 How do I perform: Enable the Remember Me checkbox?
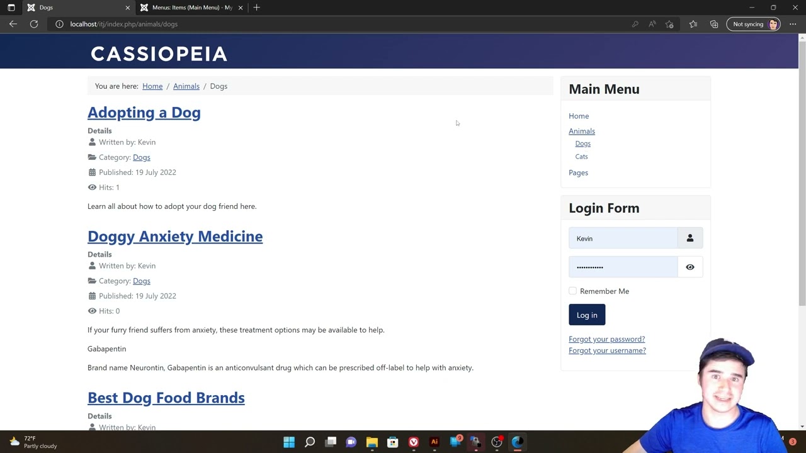click(x=572, y=291)
